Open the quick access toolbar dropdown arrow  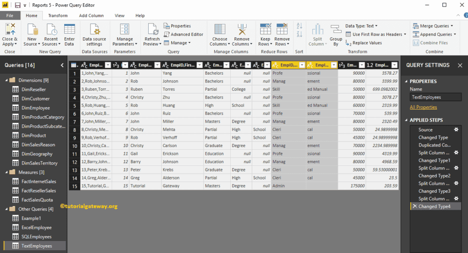tap(25, 6)
